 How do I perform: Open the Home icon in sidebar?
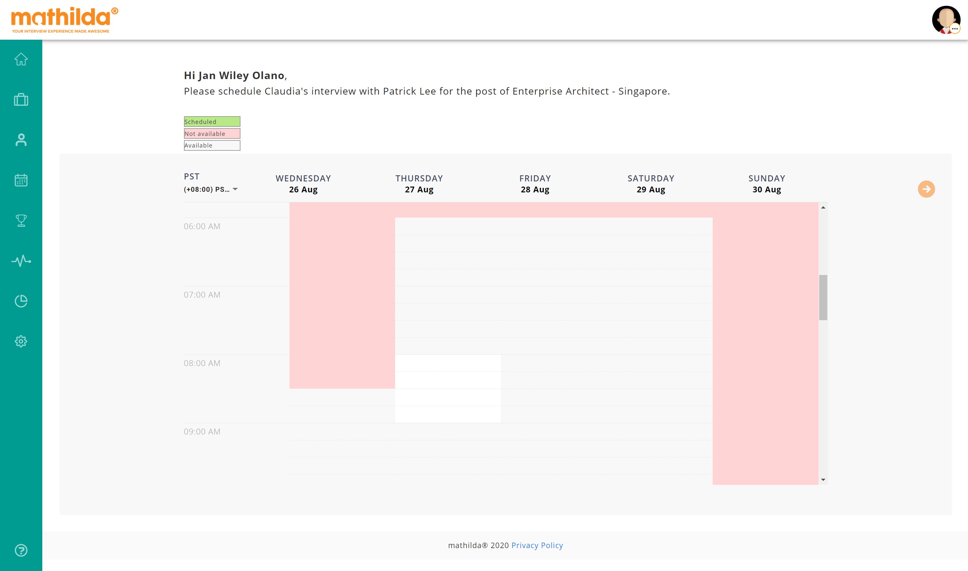[x=21, y=59]
